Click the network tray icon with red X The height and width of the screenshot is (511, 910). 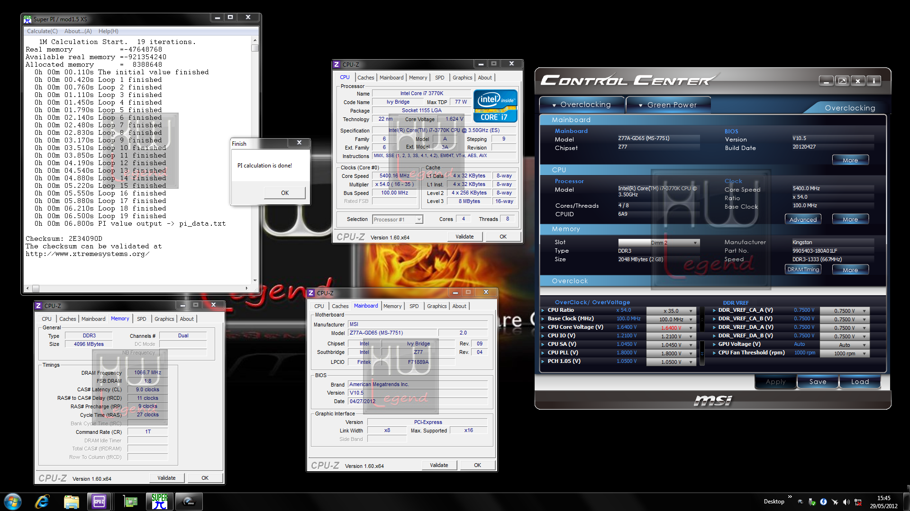858,502
